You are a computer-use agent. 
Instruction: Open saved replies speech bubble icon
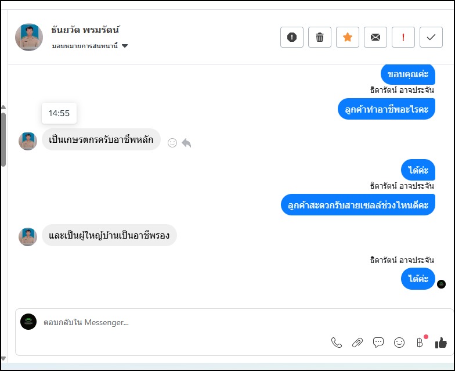pyautogui.click(x=378, y=343)
